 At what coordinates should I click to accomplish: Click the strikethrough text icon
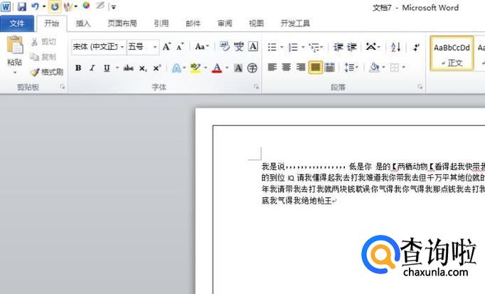128,68
